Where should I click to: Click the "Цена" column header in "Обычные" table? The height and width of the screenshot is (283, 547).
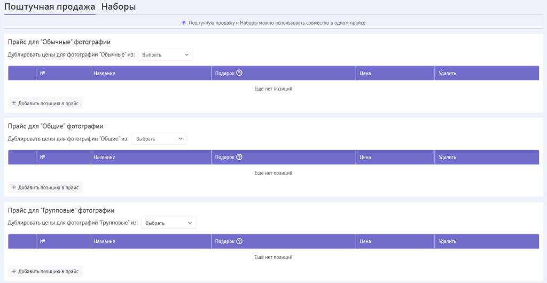coord(365,73)
